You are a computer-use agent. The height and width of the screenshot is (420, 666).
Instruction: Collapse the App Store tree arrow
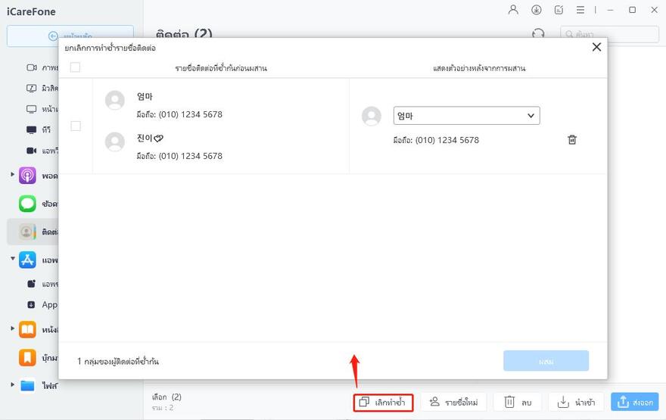pos(12,258)
